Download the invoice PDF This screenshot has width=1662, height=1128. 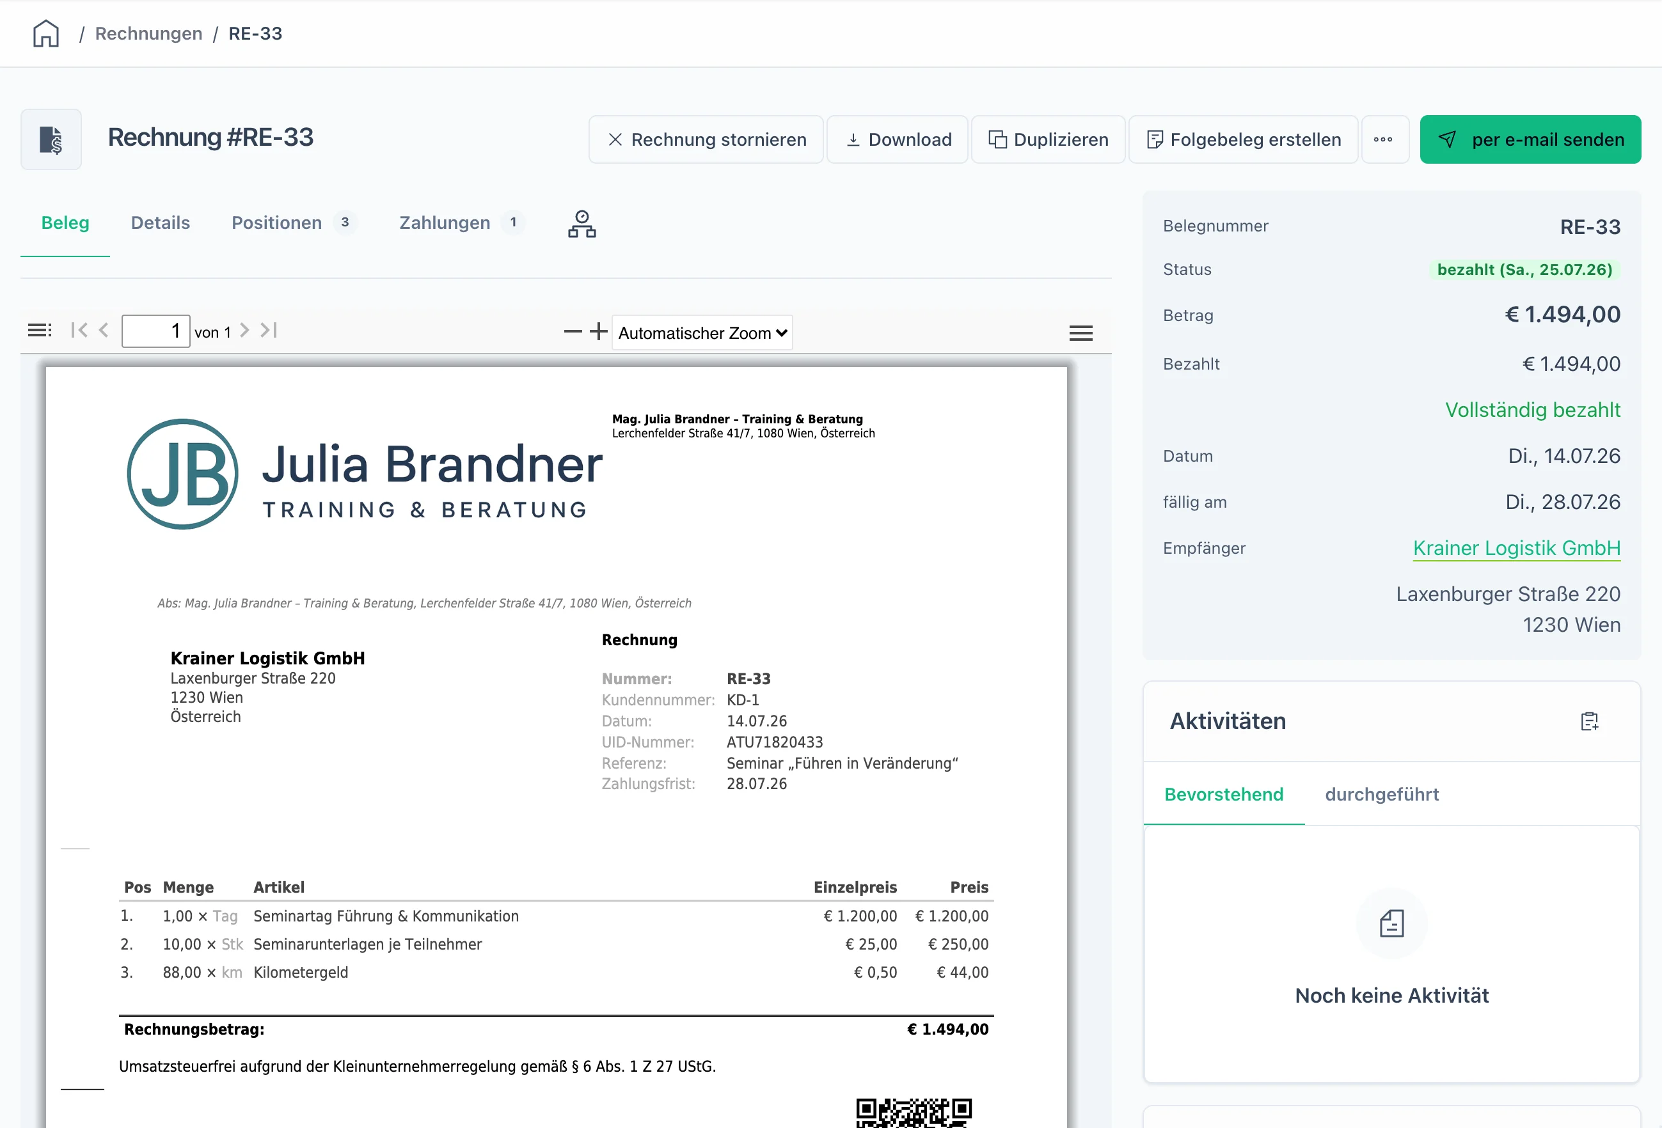pos(898,139)
